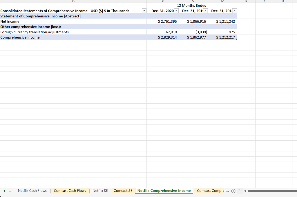The image size is (297, 197).
Task: Select the 'Comprehensive income' label cell
Action: 73,37
